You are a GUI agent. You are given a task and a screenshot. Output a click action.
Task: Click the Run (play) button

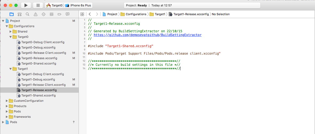tap(26, 5)
